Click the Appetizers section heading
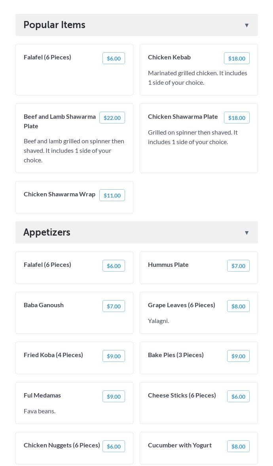273x466 pixels. pyautogui.click(x=47, y=232)
